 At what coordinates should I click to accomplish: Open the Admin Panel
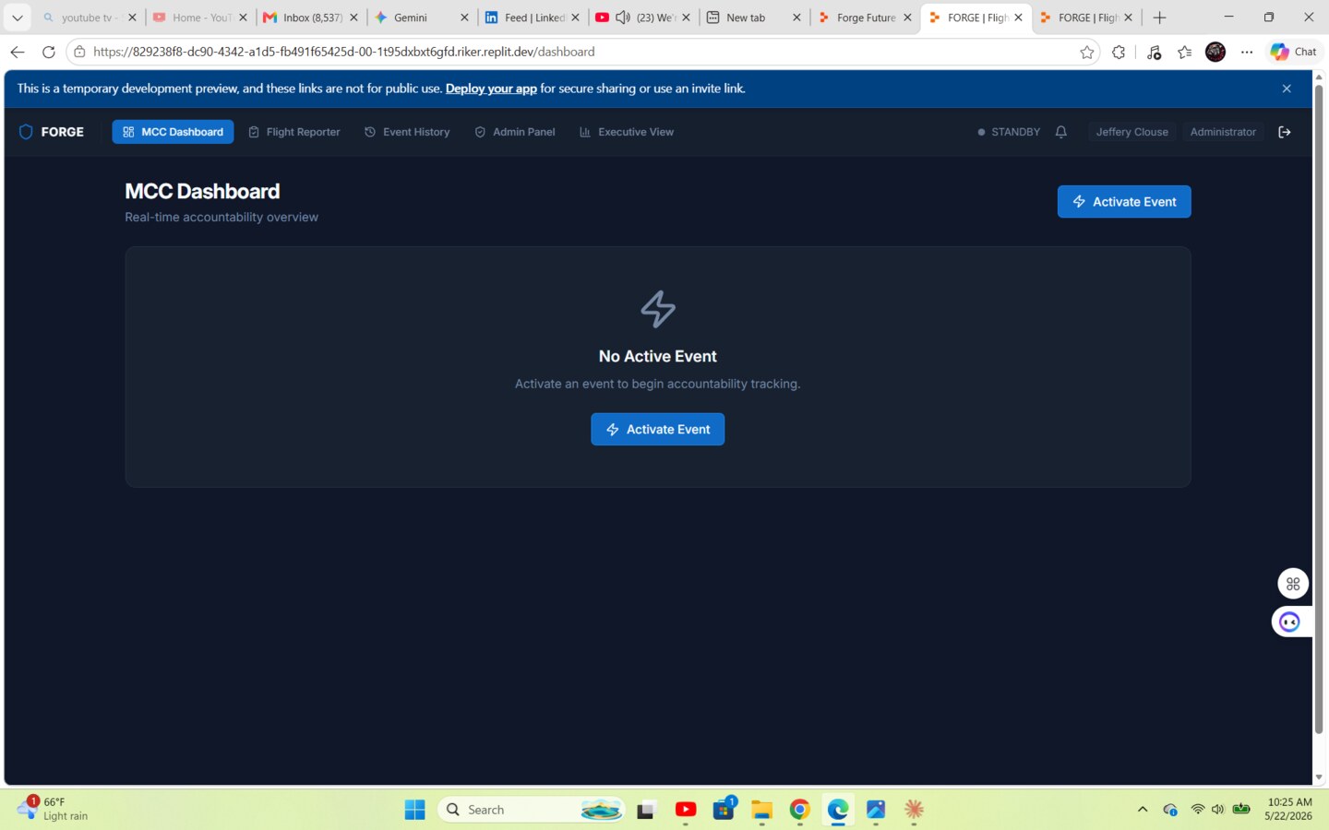pos(515,132)
